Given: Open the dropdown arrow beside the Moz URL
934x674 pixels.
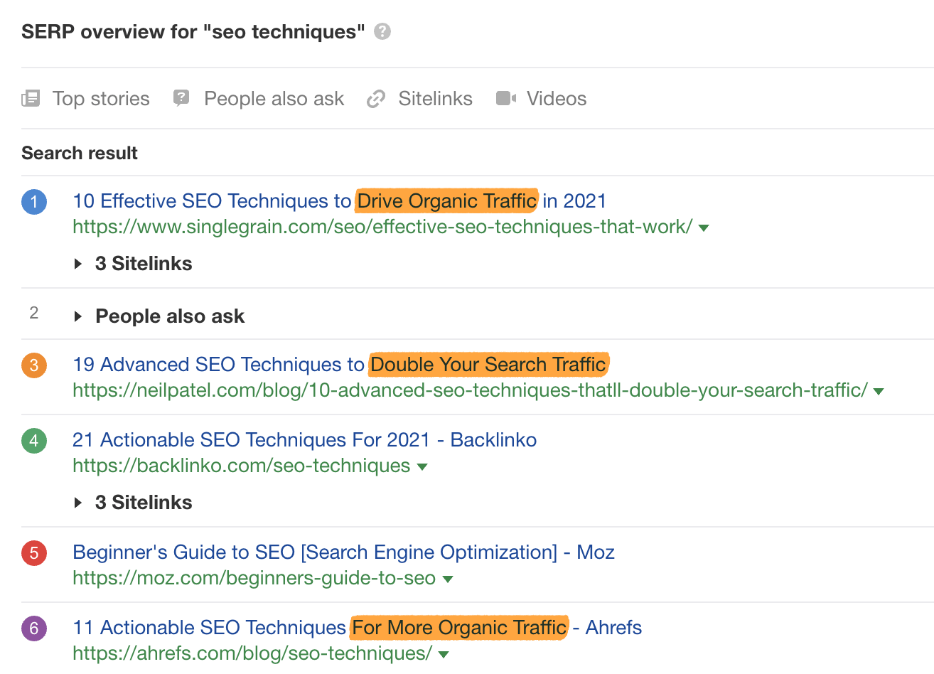Looking at the screenshot, I should point(448,579).
